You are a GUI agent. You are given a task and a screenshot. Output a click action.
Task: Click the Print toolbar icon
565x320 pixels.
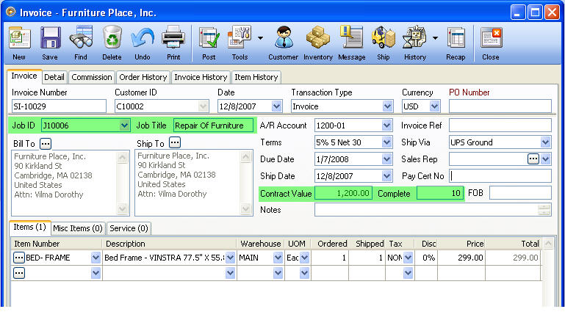[x=173, y=39]
